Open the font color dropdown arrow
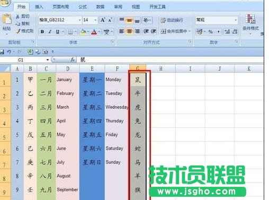The height and width of the screenshot is (200, 269). [99, 32]
